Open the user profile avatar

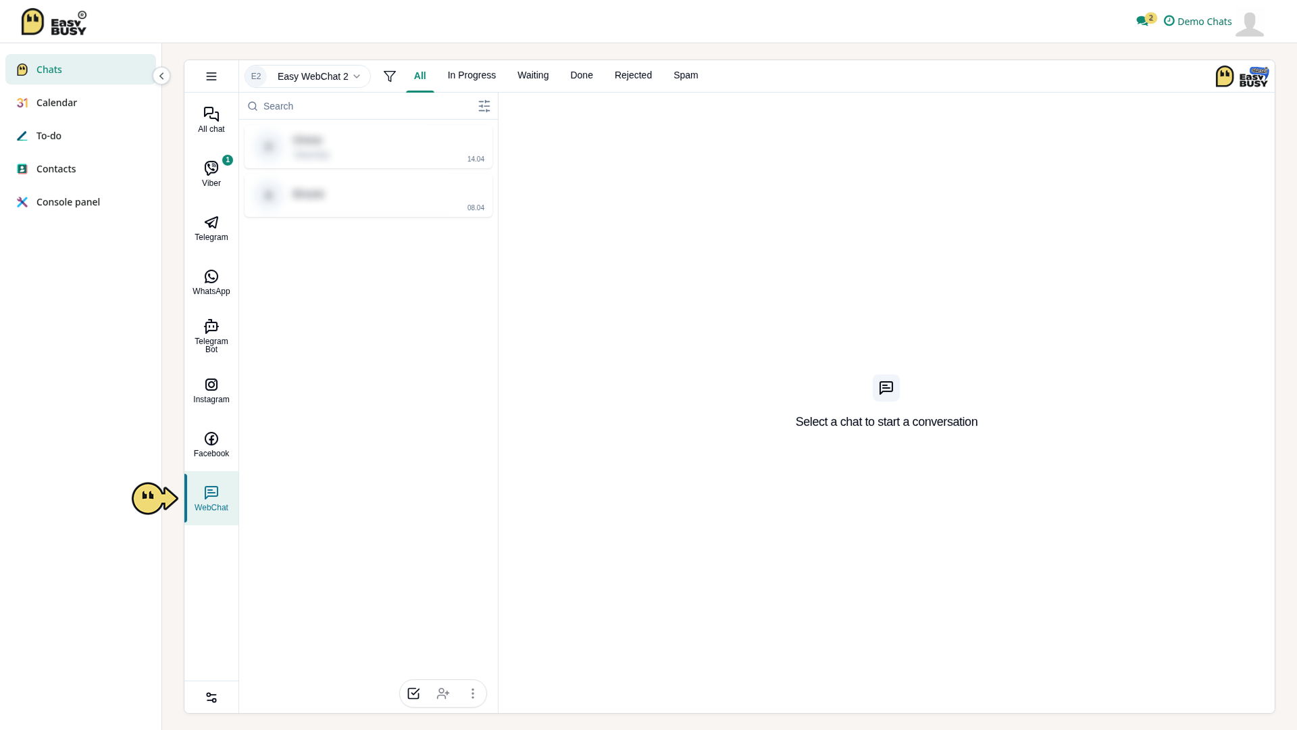coord(1250,24)
